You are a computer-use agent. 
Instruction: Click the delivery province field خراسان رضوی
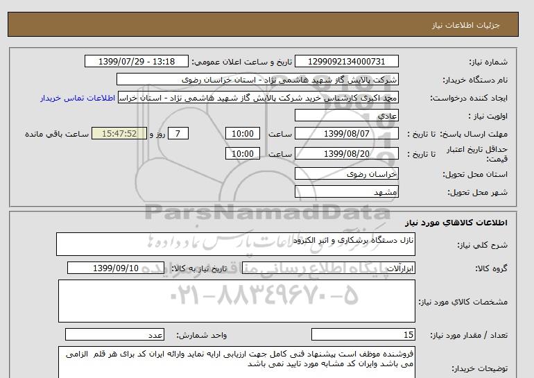(x=346, y=173)
